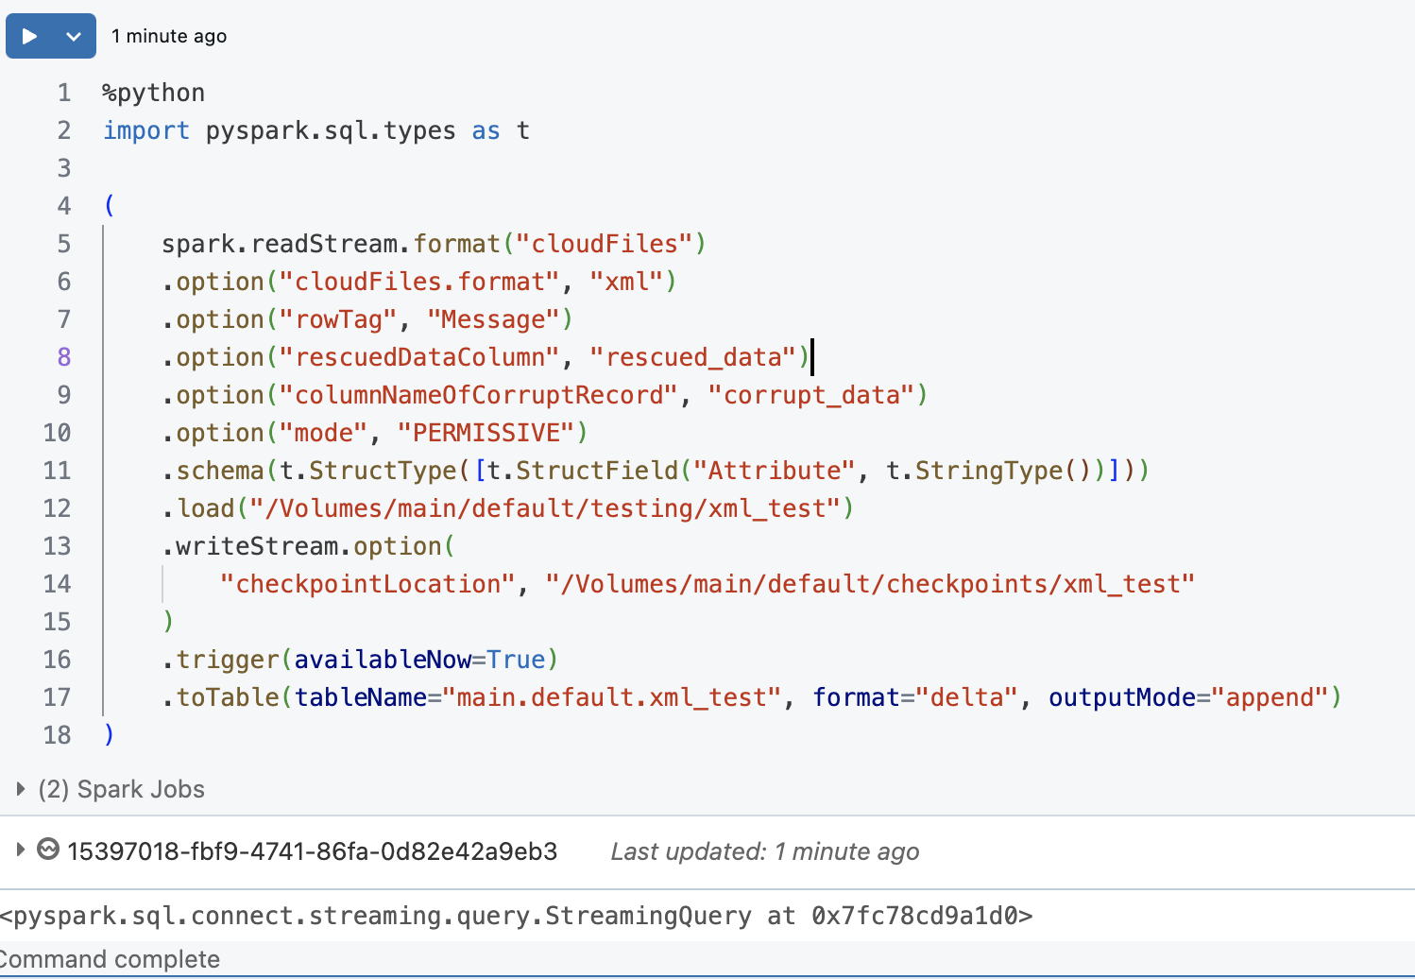Click the Last updated: 1 minute ago text
Image resolution: width=1415 pixels, height=979 pixels.
[765, 851]
